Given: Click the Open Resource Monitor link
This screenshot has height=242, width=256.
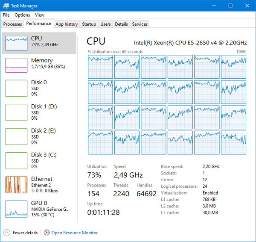Looking at the screenshot, I should point(75,233).
